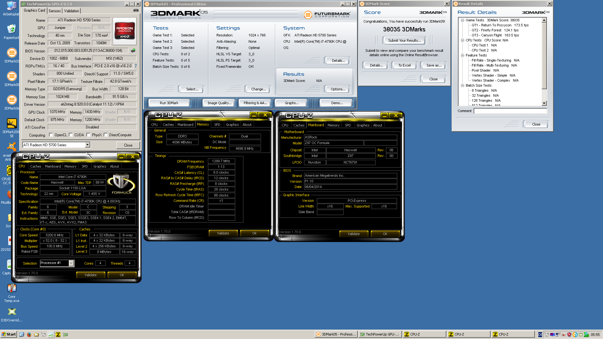Image resolution: width=603 pixels, height=339 pixels.
Task: Open the SPD tab in the Mainboard CPU-Z window
Action: pyautogui.click(x=348, y=125)
